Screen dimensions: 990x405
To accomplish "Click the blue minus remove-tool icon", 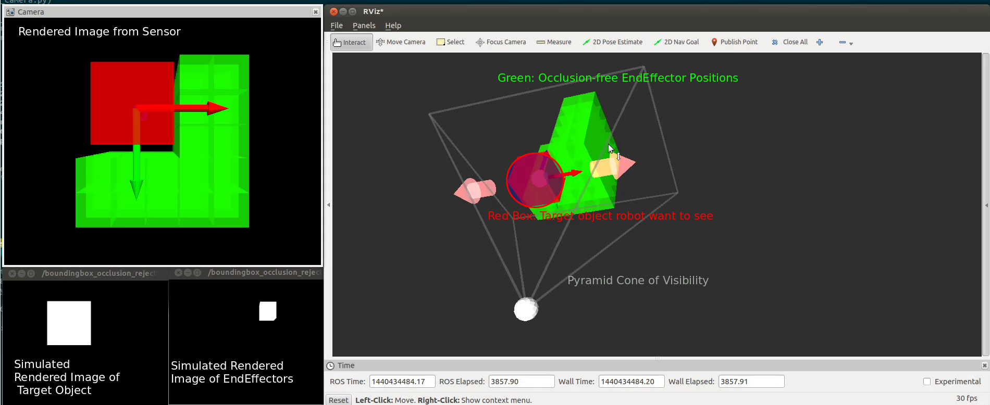I will tap(842, 42).
